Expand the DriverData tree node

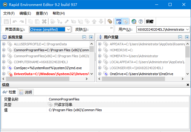click(x=4, y=74)
